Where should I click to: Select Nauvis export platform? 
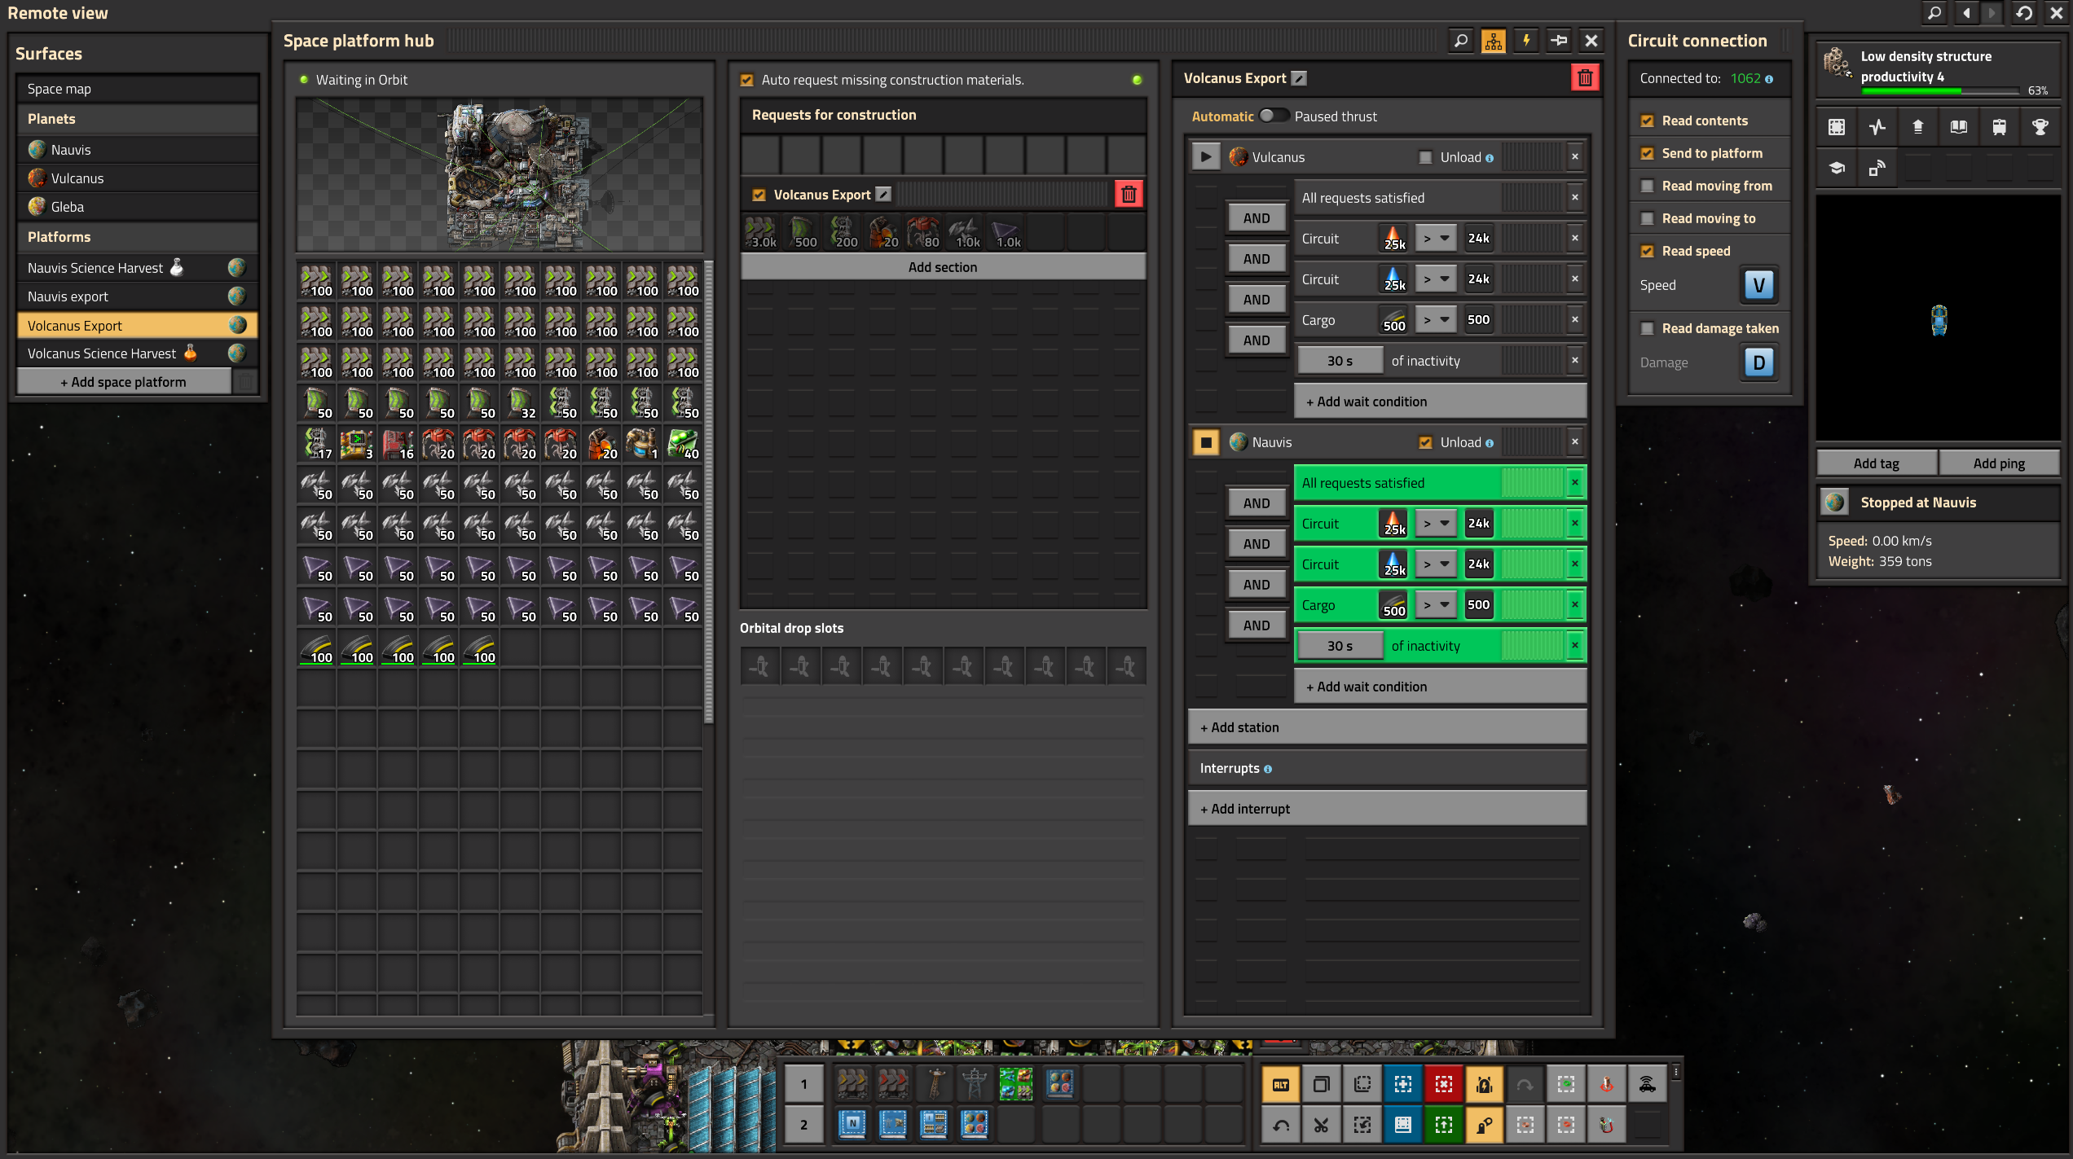(137, 296)
